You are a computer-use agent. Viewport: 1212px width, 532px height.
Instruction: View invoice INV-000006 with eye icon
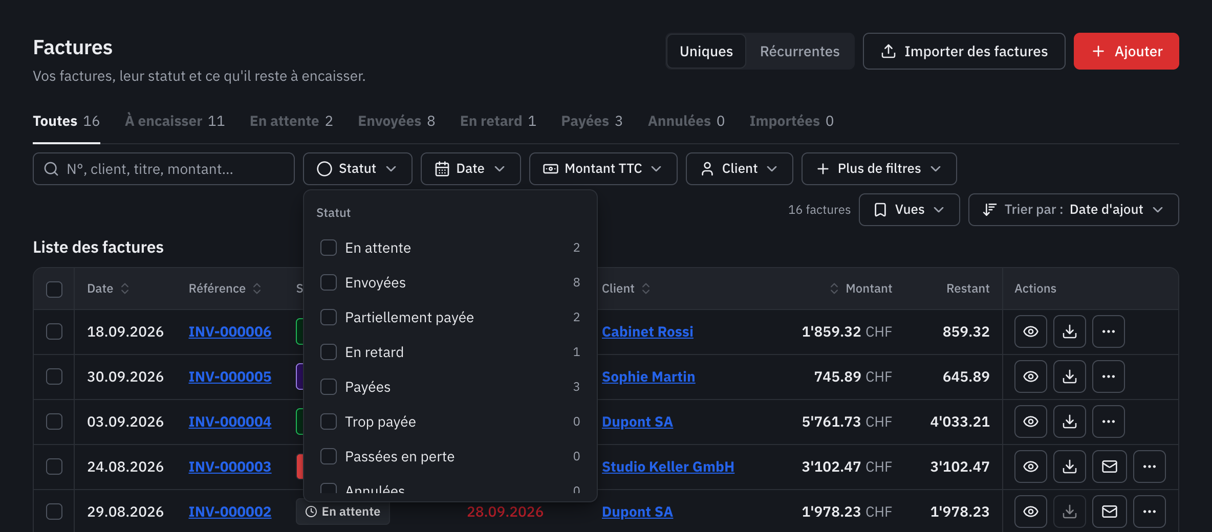point(1030,331)
